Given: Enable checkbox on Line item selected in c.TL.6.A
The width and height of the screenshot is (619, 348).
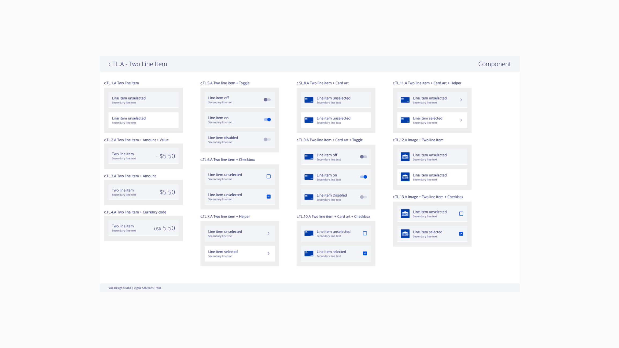Looking at the screenshot, I should (268, 196).
